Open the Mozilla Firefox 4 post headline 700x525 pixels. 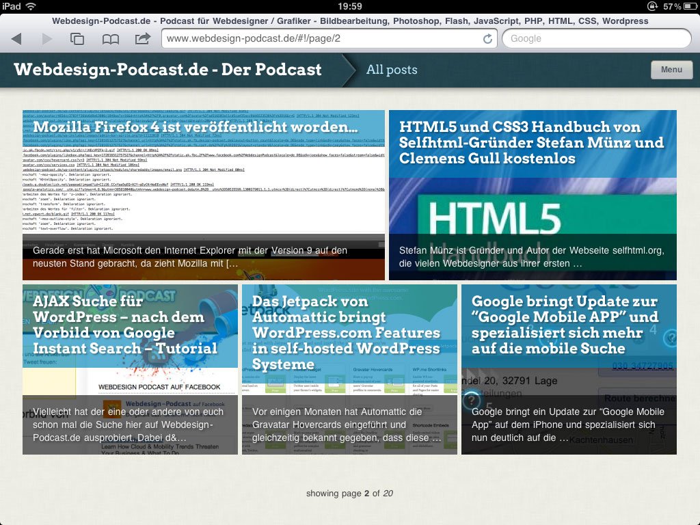pyautogui.click(x=196, y=126)
